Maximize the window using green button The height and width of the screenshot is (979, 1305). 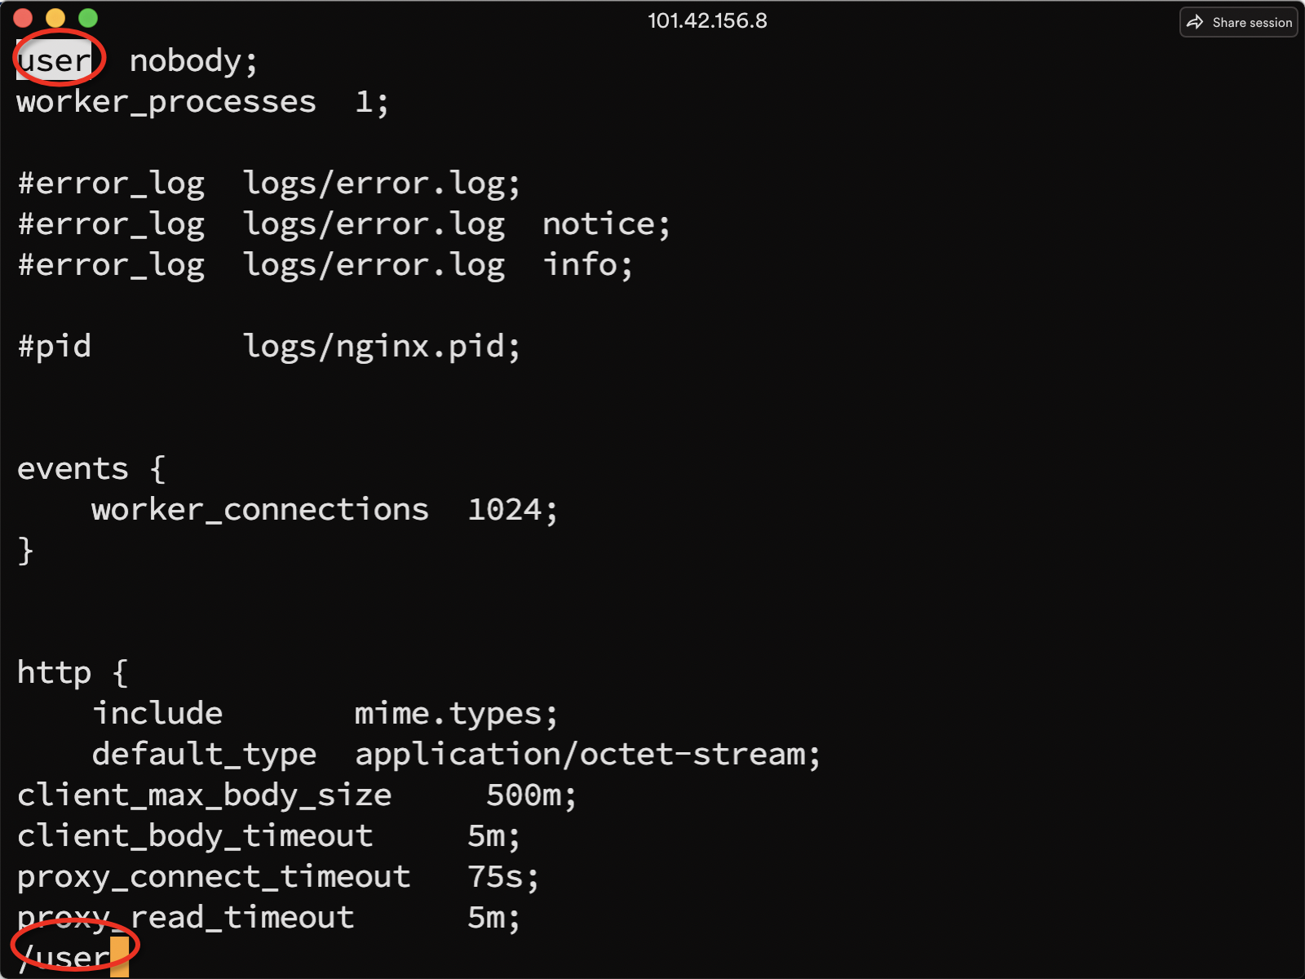88,18
